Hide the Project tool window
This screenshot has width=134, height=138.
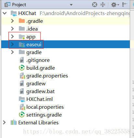[125, 5]
